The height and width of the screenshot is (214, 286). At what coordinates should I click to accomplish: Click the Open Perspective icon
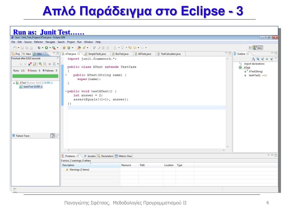(250, 48)
